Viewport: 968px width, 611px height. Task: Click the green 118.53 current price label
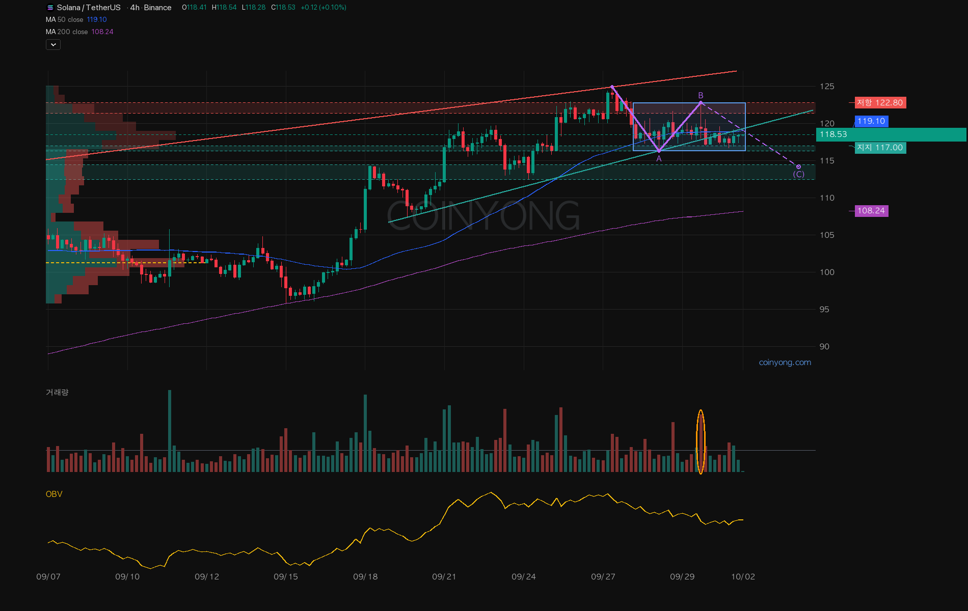891,134
